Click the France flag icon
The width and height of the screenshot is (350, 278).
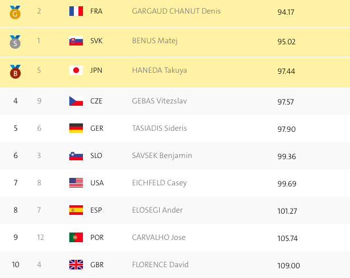76,11
